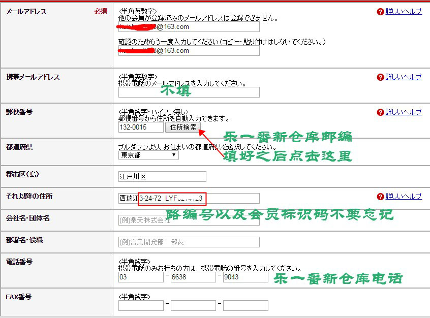Click the help icon in the 携帯メールアドレス row

[380, 77]
